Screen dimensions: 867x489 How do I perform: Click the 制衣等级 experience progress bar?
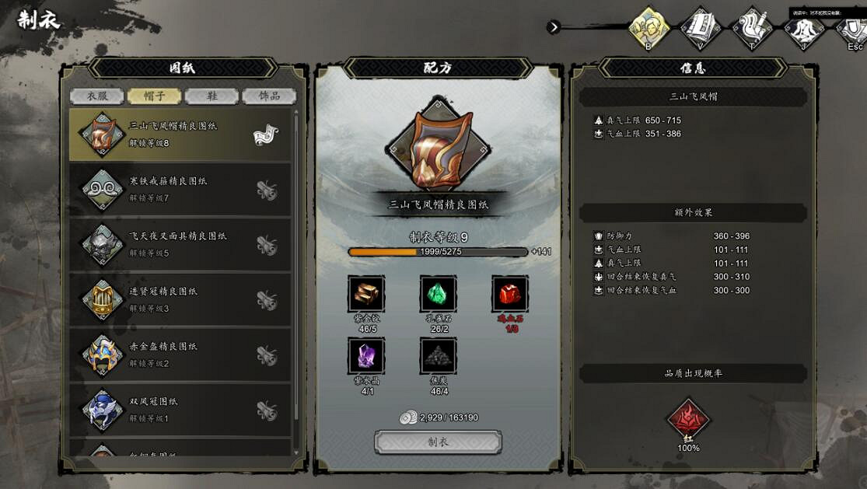(x=438, y=251)
